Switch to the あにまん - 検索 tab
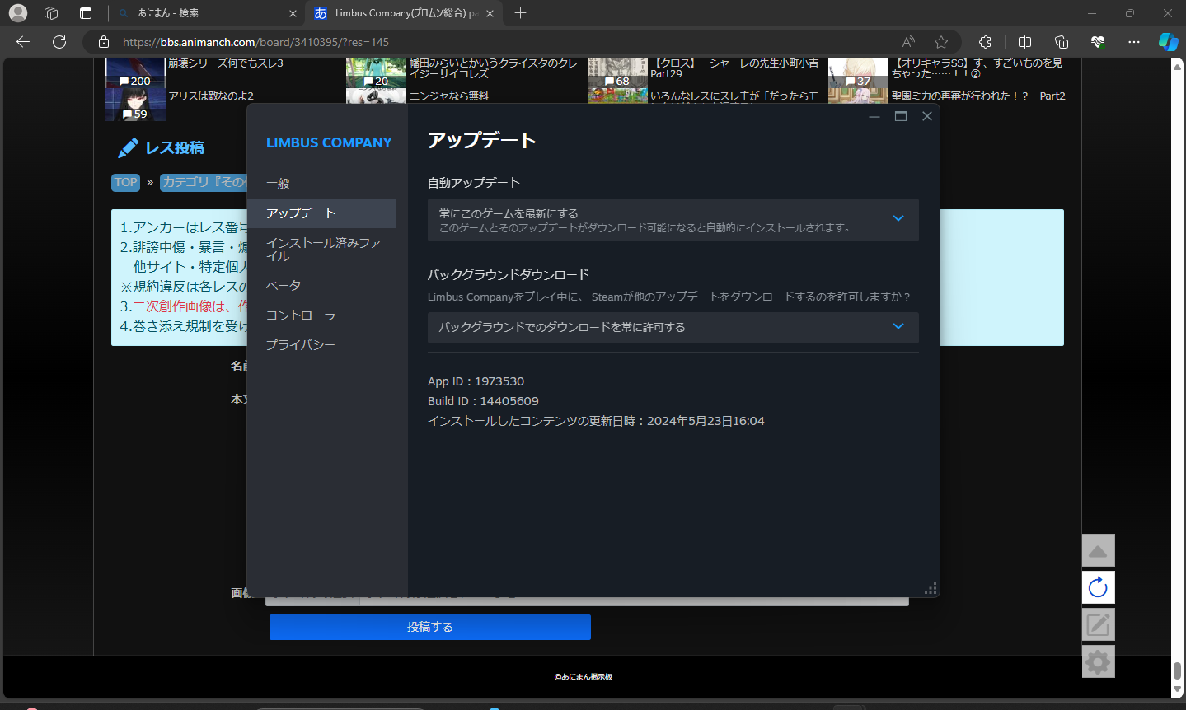This screenshot has height=710, width=1186. [x=206, y=13]
